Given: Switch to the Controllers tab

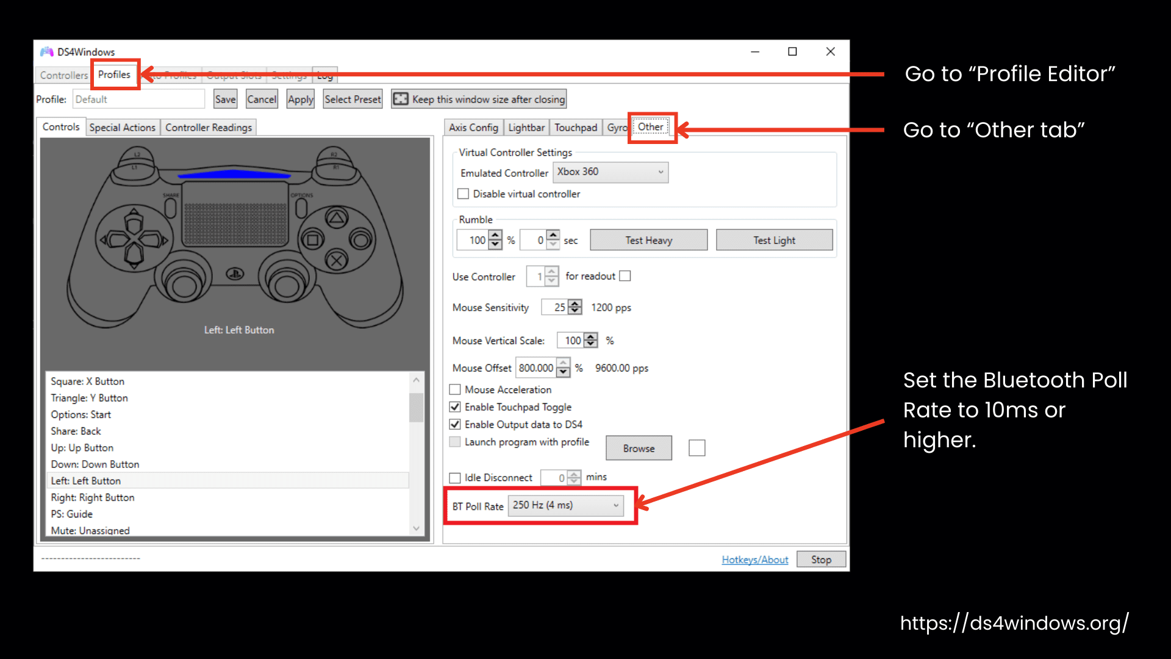Looking at the screenshot, I should [x=64, y=75].
